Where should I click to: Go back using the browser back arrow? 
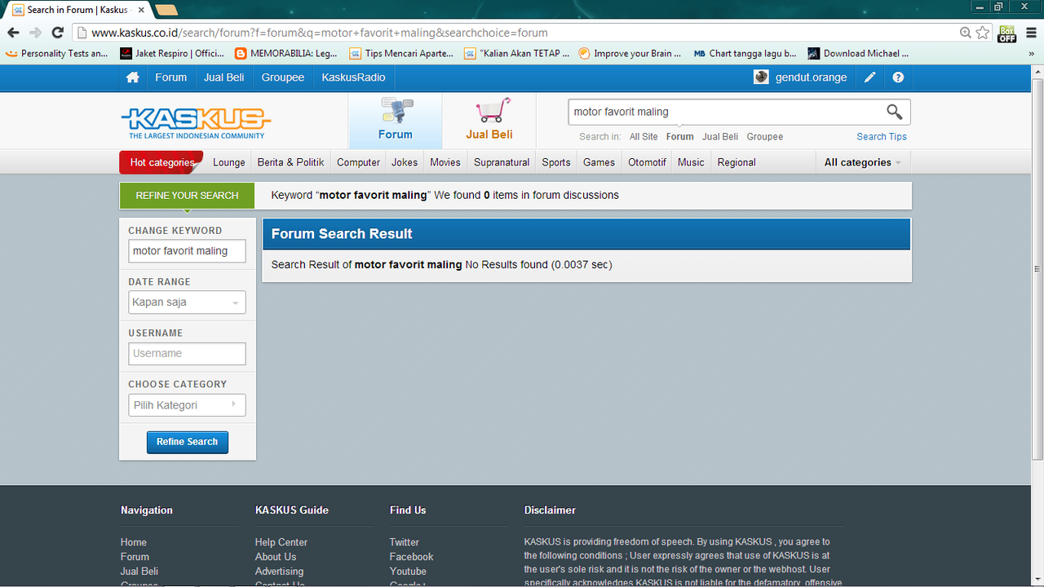pos(13,33)
